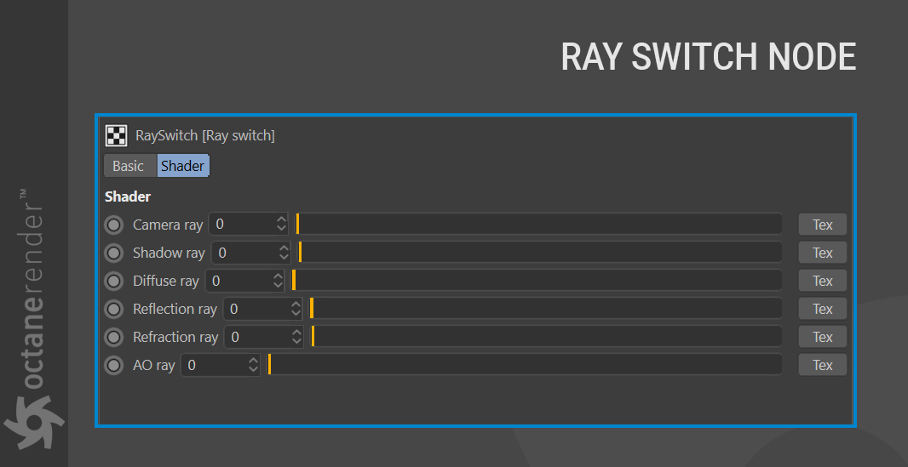This screenshot has width=908, height=467.
Task: Switch to the Basic tab
Action: (128, 166)
